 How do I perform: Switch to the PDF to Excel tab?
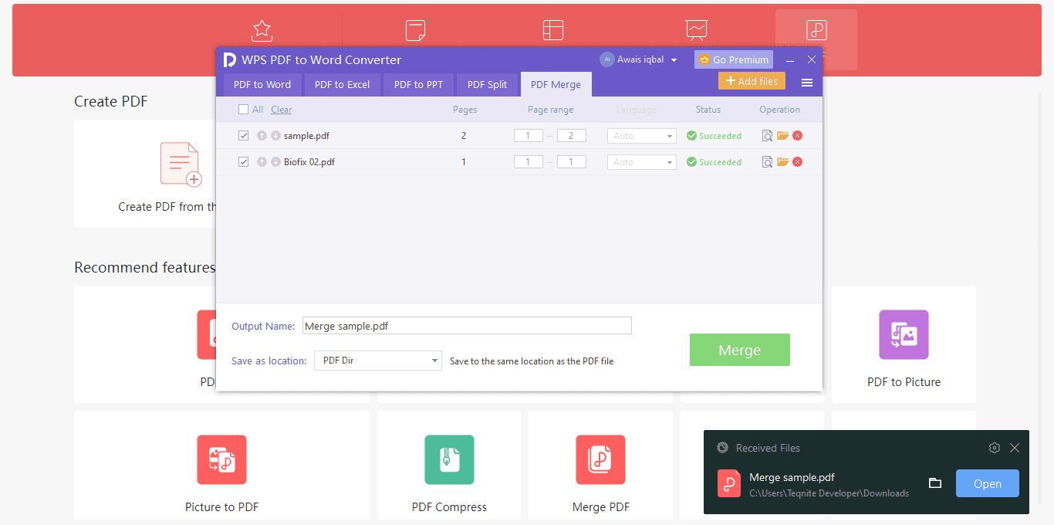[x=342, y=84]
